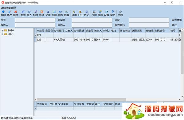
Task: Click the 批删 (batch delete) icon
Action: (x=54, y=13)
